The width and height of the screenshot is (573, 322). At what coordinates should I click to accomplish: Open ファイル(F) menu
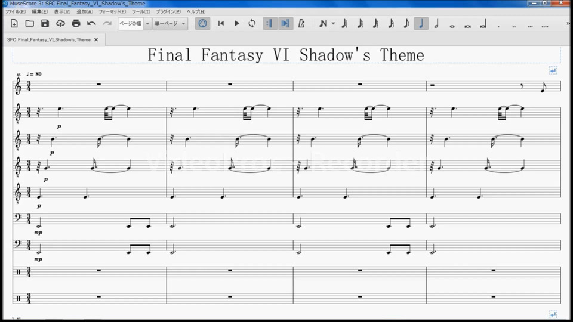pyautogui.click(x=16, y=12)
